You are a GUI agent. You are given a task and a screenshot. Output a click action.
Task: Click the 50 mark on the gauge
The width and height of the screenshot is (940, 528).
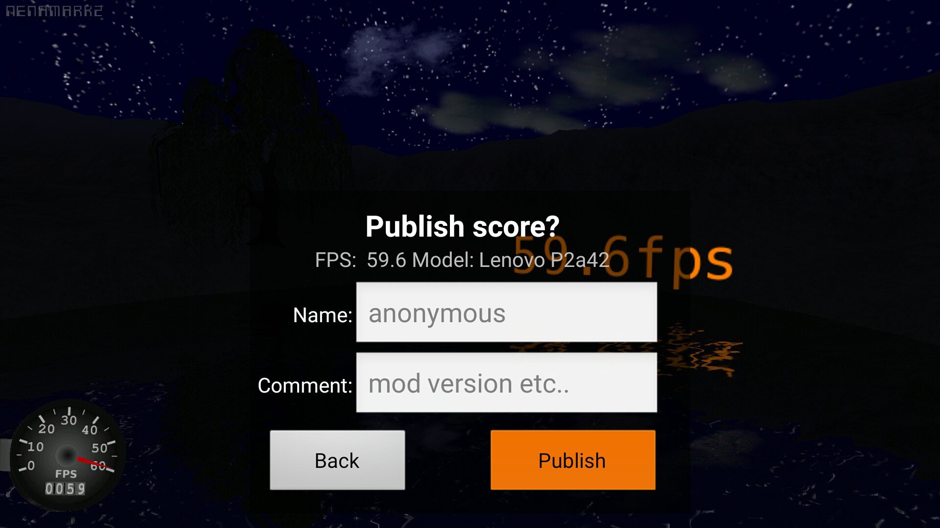(99, 448)
